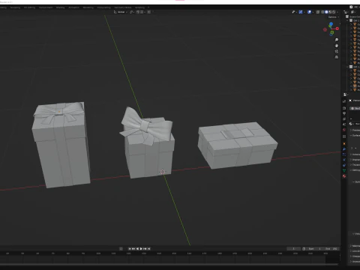The height and width of the screenshot is (270, 360).
Task: Open the Options dropdown in the viewport
Action: tap(334, 17)
